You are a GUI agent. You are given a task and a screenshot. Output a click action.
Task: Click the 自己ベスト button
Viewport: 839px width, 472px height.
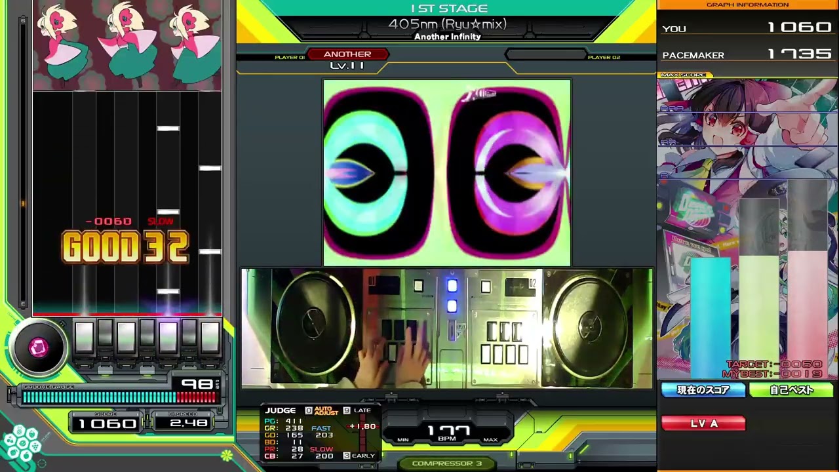791,390
